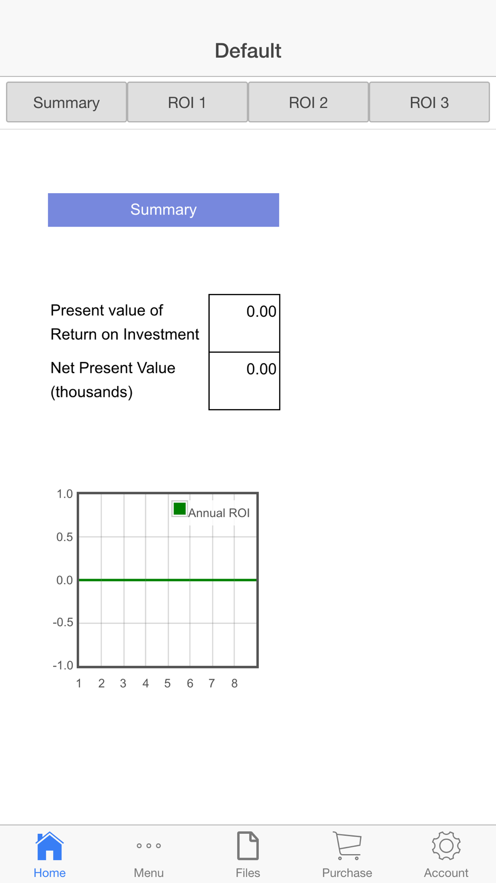Open the Purchase shopping cart icon
Image resolution: width=496 pixels, height=883 pixels.
pyautogui.click(x=347, y=846)
